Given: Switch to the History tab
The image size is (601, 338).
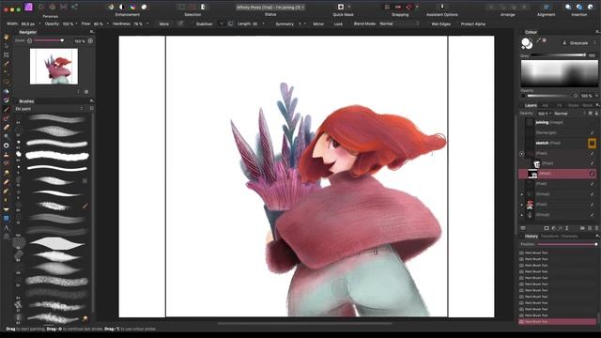Looking at the screenshot, I should click(532, 236).
